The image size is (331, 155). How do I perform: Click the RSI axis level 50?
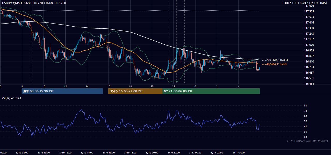pos(305,121)
